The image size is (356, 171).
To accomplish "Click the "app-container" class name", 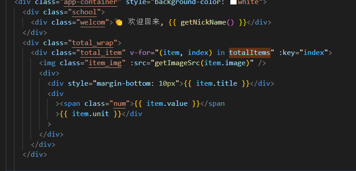I will pos(91,2).
